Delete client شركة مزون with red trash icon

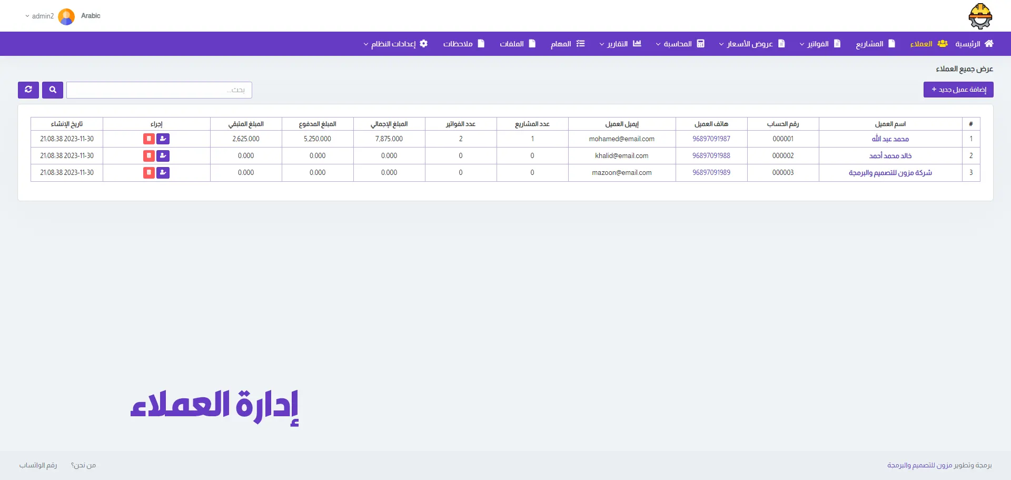pyautogui.click(x=149, y=173)
